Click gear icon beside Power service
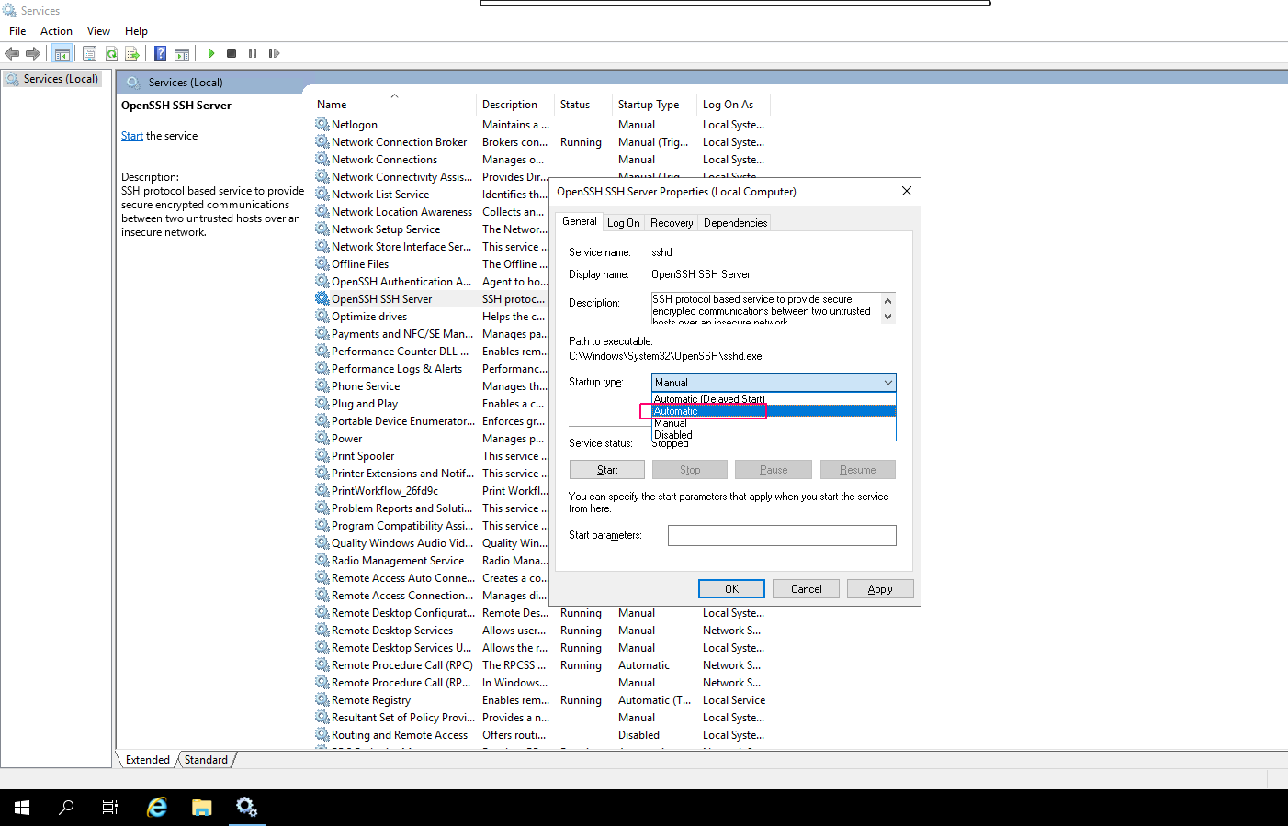Viewport: 1288px width, 826px height. pyautogui.click(x=322, y=438)
